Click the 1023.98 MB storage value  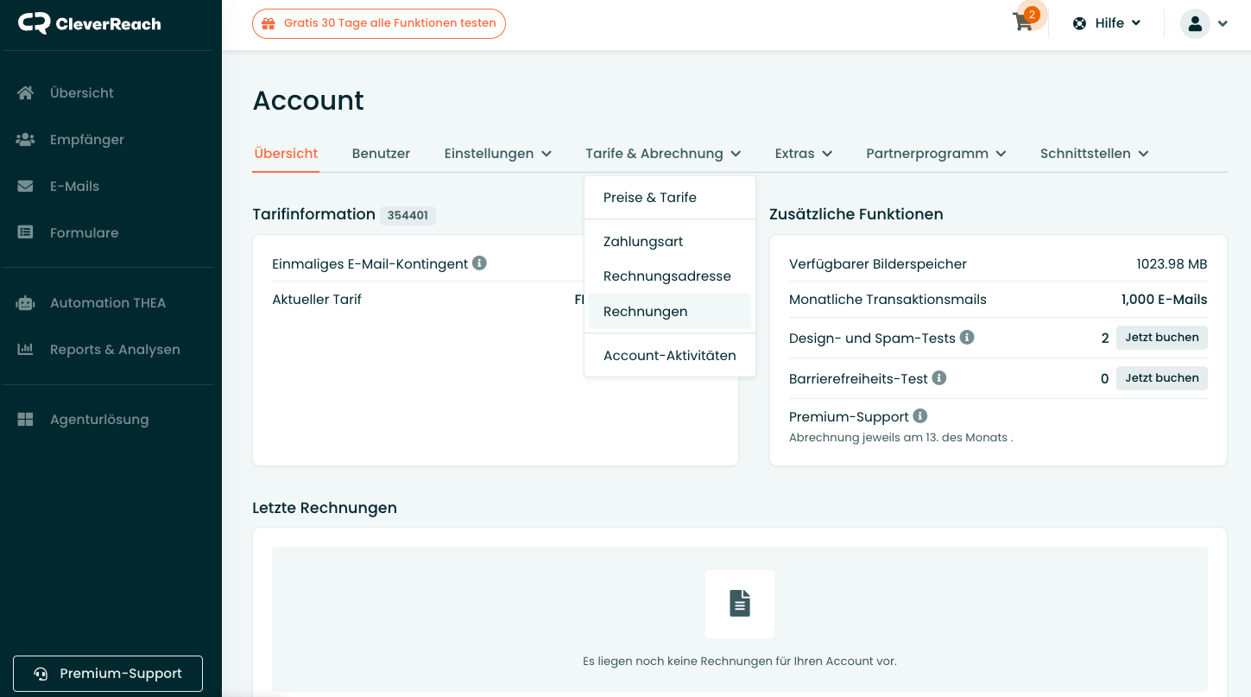(x=1172, y=264)
